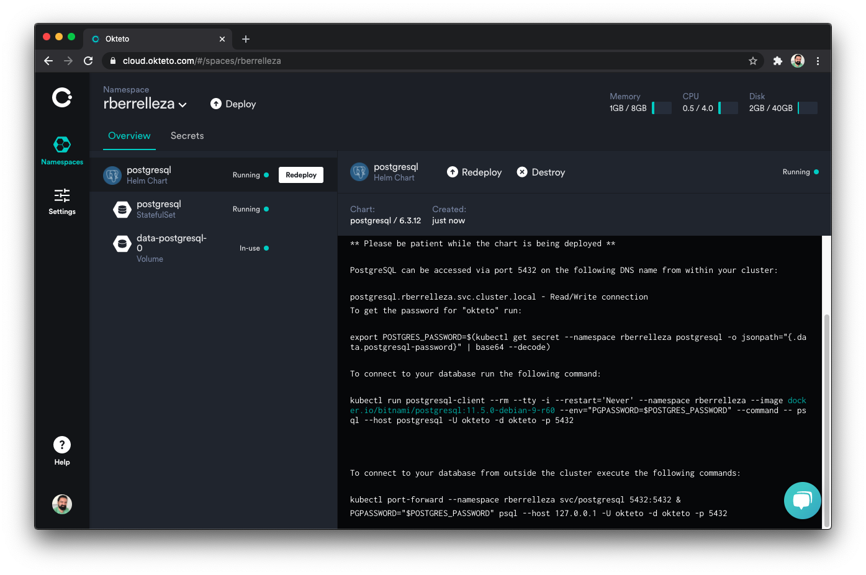Screen dimensions: 866x575
Task: Click the log panel scrollbar
Action: 826,422
